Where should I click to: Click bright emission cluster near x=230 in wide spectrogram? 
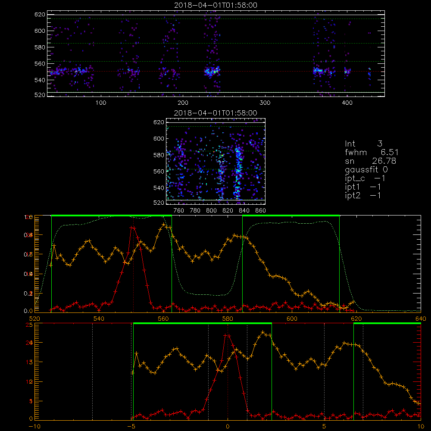coord(212,71)
